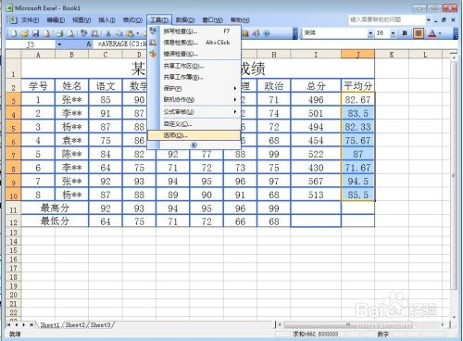
Task: Select the Sheet1 tab
Action: pos(49,324)
